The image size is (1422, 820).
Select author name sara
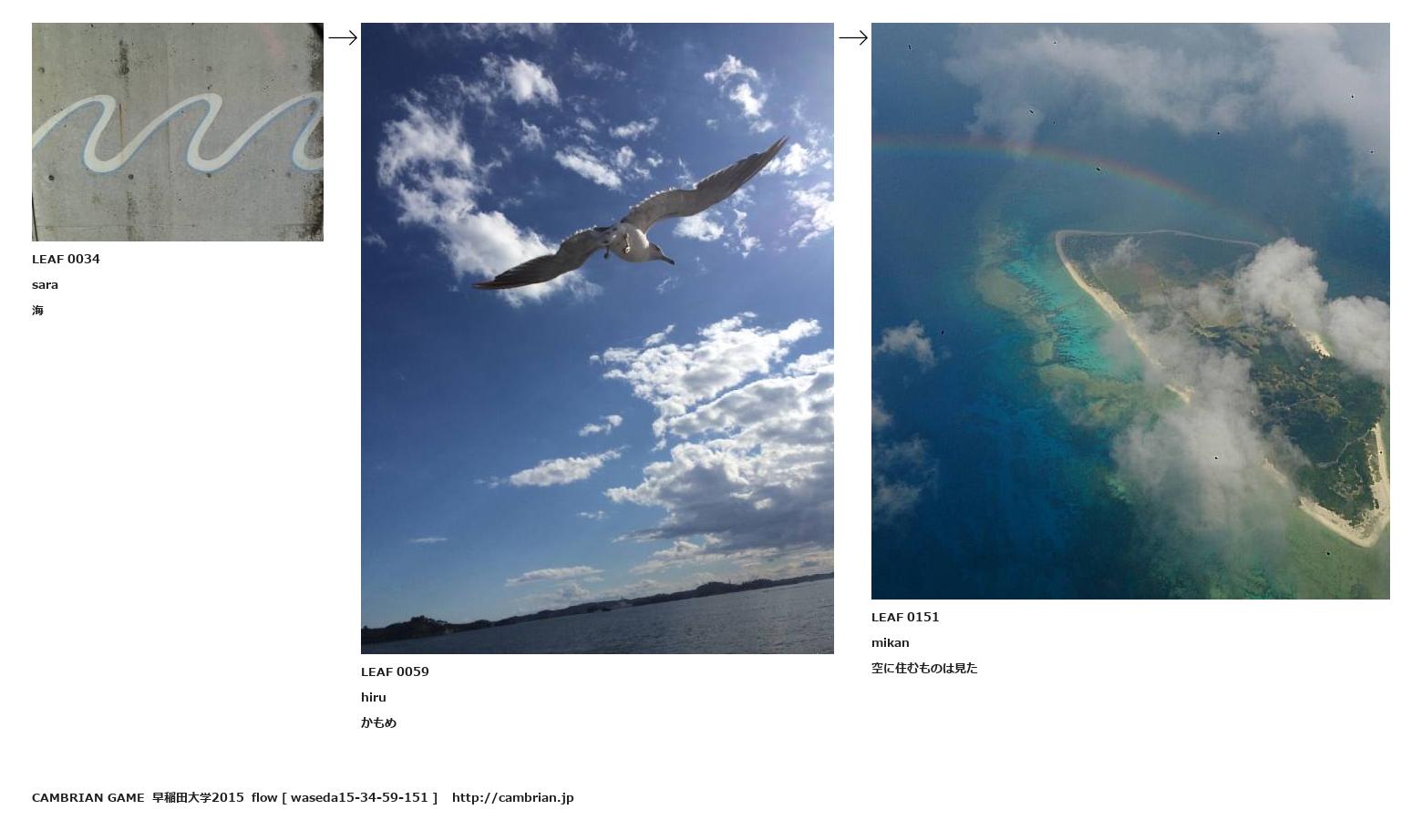45,285
